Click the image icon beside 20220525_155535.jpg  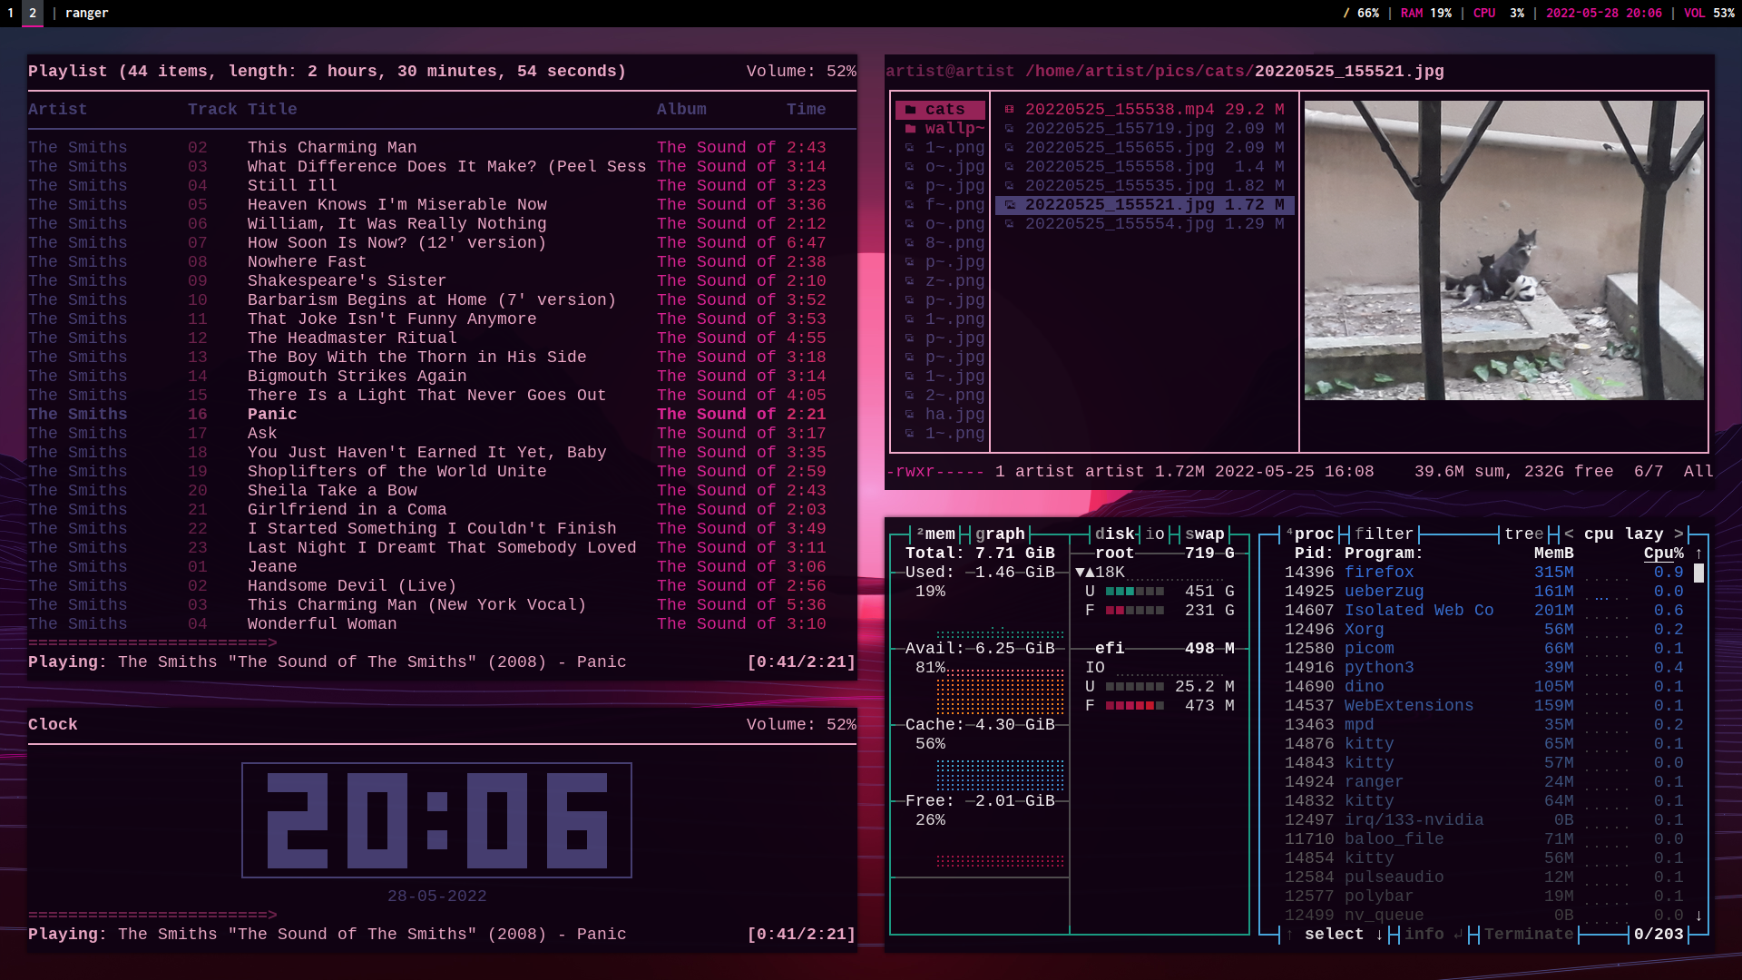pos(1010,186)
